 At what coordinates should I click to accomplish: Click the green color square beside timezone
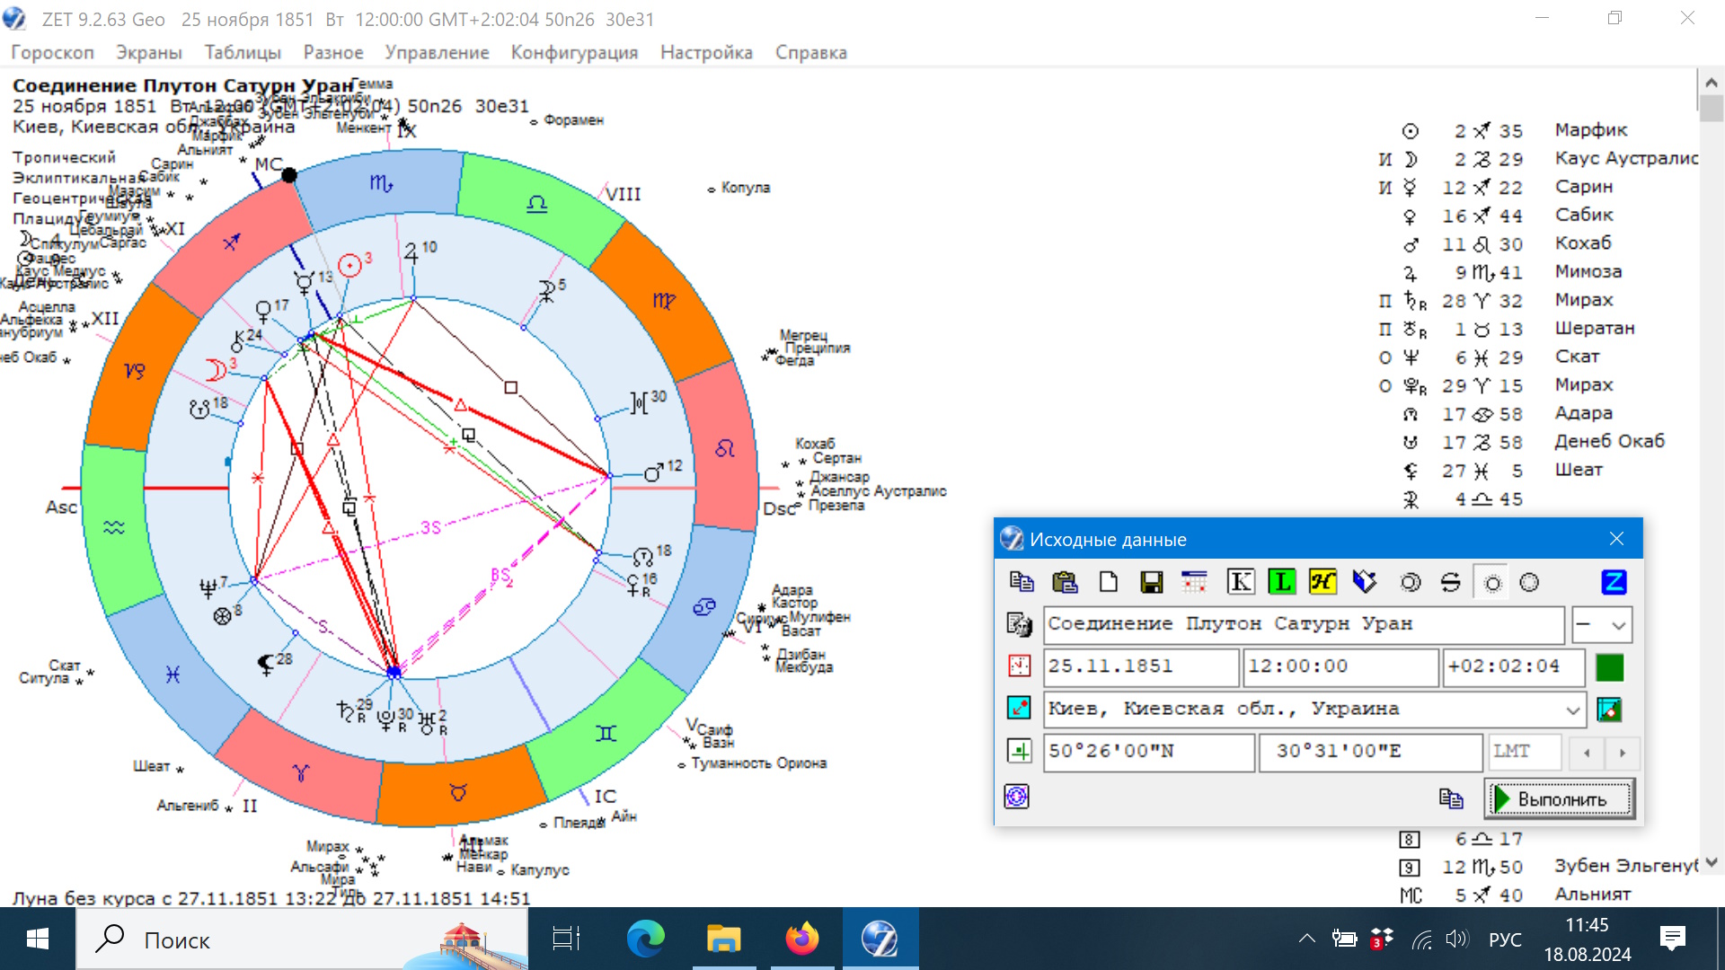point(1609,667)
